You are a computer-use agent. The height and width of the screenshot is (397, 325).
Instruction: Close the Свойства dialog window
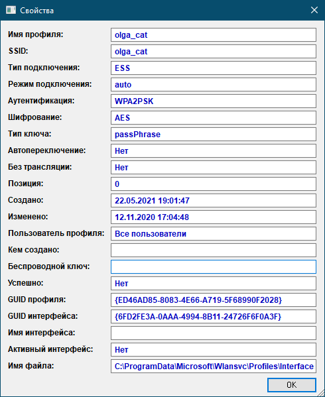pyautogui.click(x=314, y=10)
